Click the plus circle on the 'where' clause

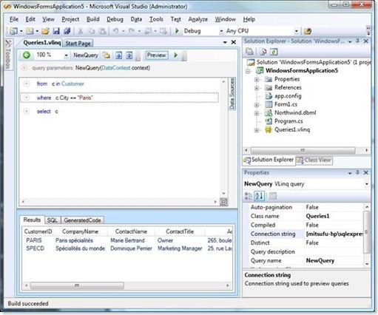[x=27, y=98]
